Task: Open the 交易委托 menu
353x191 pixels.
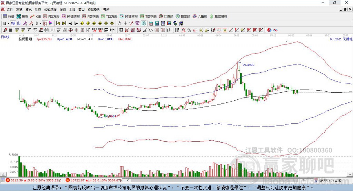Action: click(x=94, y=9)
